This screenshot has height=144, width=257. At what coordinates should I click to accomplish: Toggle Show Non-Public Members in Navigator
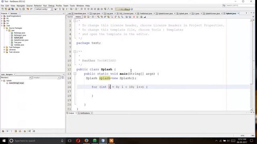click(x=16, y=131)
